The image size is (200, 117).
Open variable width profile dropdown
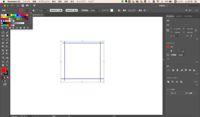click(x=63, y=10)
